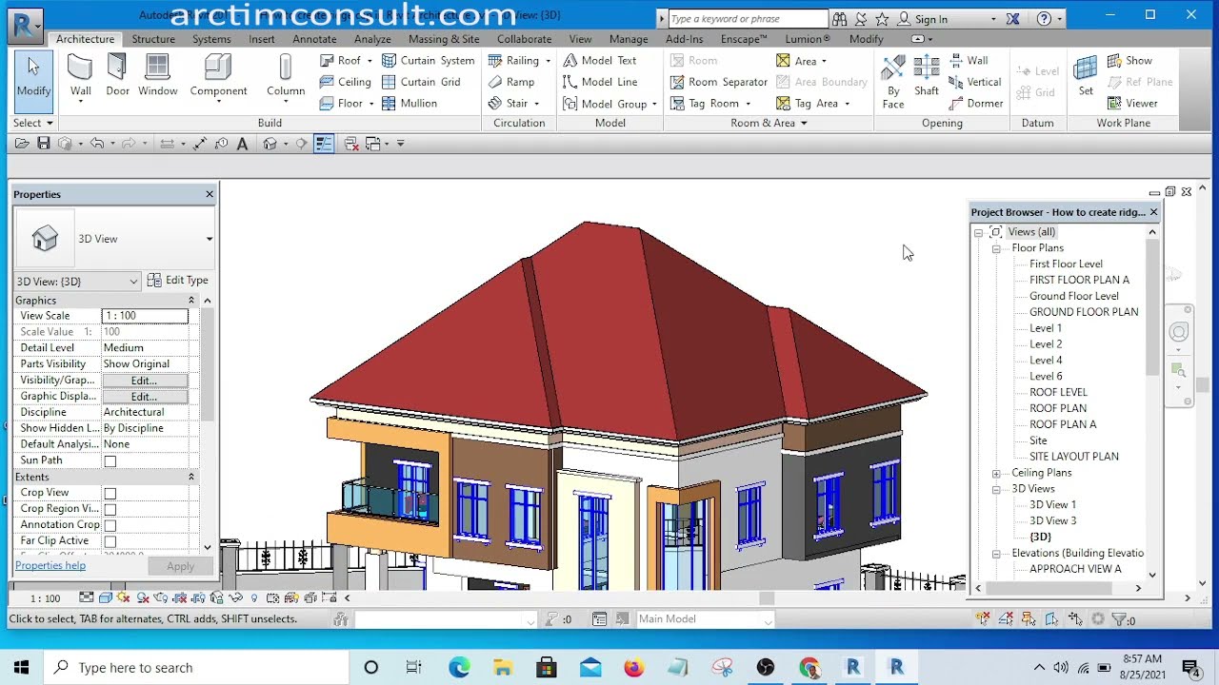Switch to the Massing & Site tab
The image size is (1219, 685).
[x=444, y=39]
